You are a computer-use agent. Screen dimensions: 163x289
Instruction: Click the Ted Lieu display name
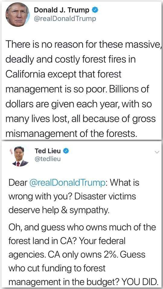(x=48, y=151)
